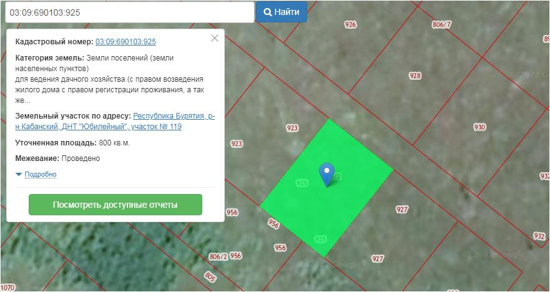This screenshot has width=550, height=292.
Task: Click parcel label 926 on map
Action: click(x=350, y=24)
